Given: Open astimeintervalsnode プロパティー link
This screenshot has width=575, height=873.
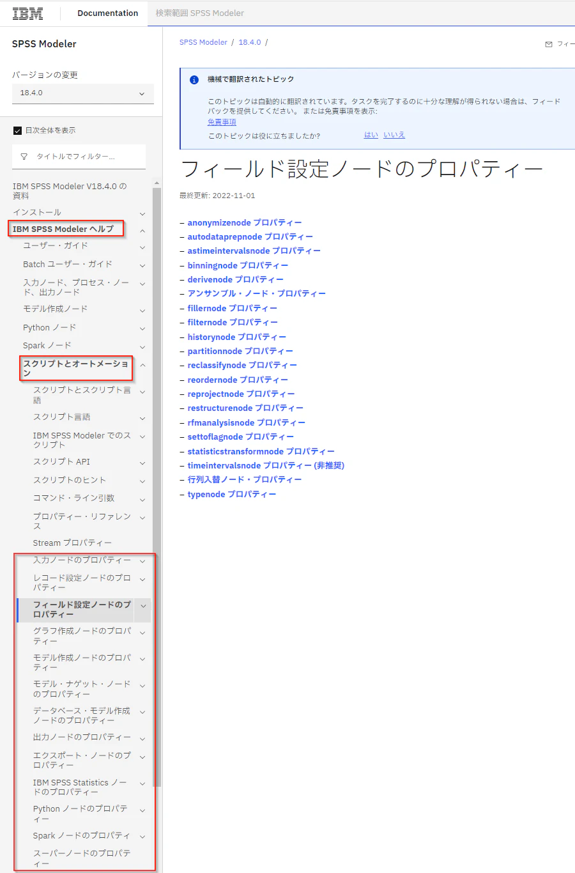Looking at the screenshot, I should pyautogui.click(x=254, y=251).
